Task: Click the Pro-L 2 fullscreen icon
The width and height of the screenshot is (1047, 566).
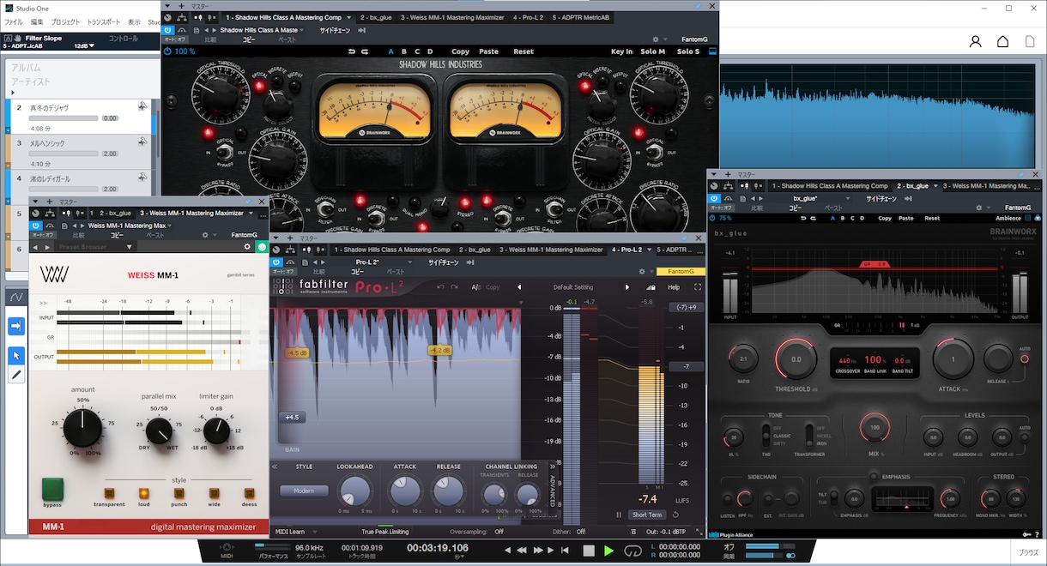Action: 697,287
